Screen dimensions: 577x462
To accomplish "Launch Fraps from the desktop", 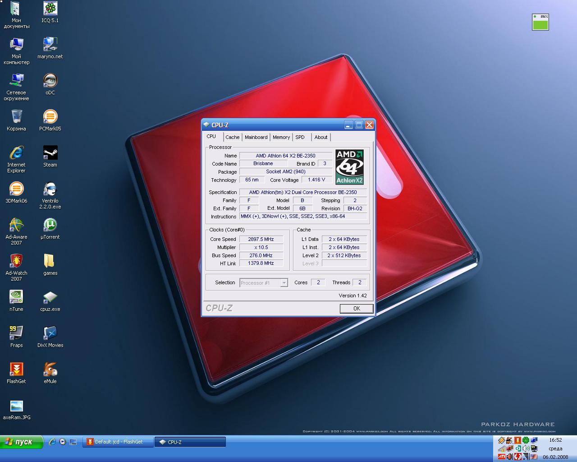I will (x=16, y=337).
